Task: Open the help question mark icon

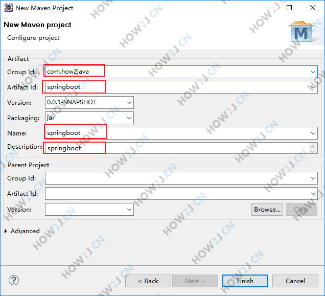Action: tap(14, 280)
